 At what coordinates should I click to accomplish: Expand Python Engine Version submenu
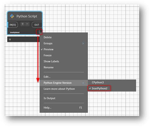pos(64,83)
